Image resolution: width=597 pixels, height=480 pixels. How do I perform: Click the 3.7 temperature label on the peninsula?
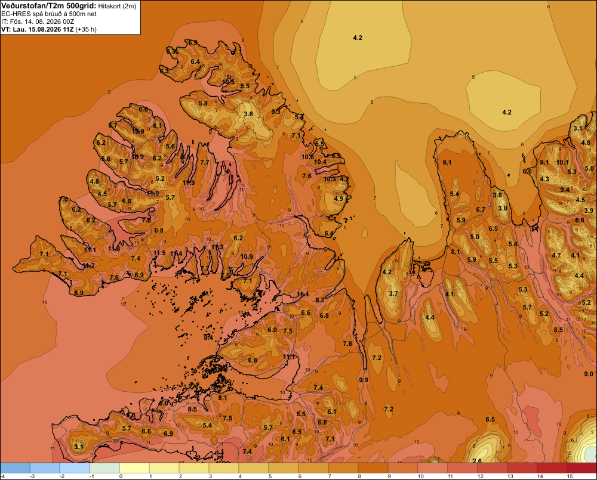(x=393, y=293)
